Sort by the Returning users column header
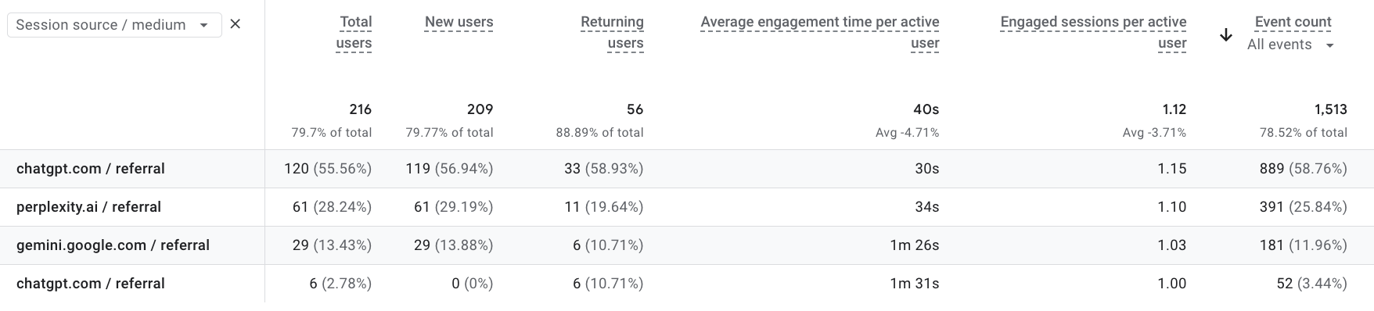The width and height of the screenshot is (1374, 311). coord(612,33)
